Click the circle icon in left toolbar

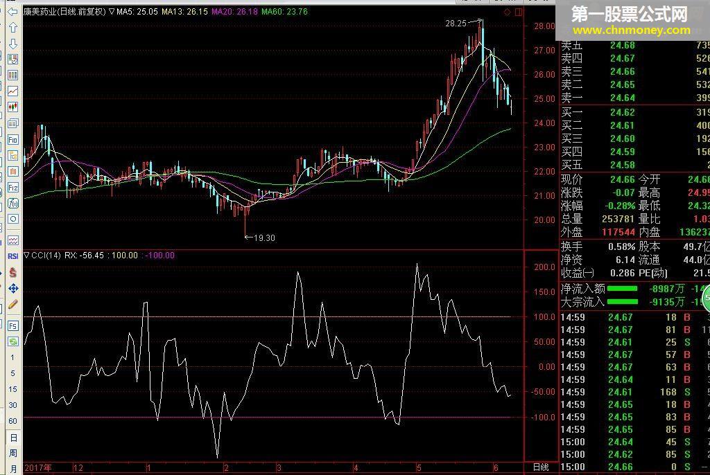click(x=12, y=219)
